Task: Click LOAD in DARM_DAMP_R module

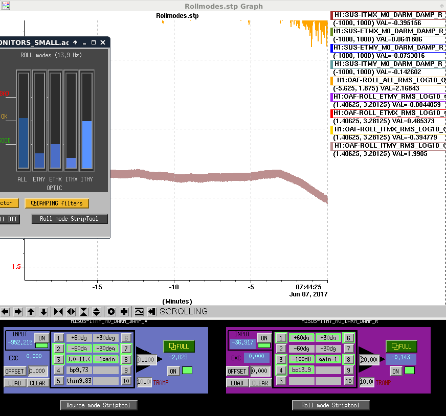Action: (x=237, y=383)
